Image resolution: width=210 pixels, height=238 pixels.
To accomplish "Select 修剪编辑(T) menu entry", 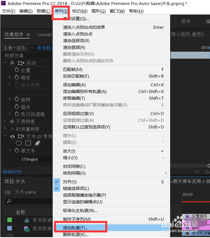I will pos(111,98).
